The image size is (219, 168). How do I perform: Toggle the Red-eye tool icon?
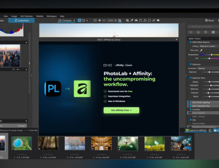tap(158, 21)
